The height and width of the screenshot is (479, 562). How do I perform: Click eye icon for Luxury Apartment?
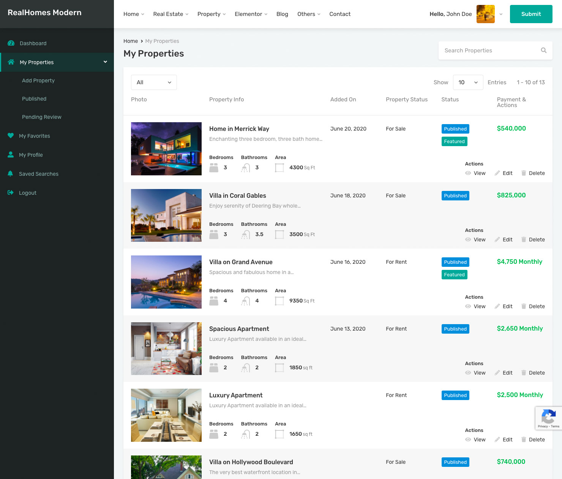pyautogui.click(x=468, y=440)
